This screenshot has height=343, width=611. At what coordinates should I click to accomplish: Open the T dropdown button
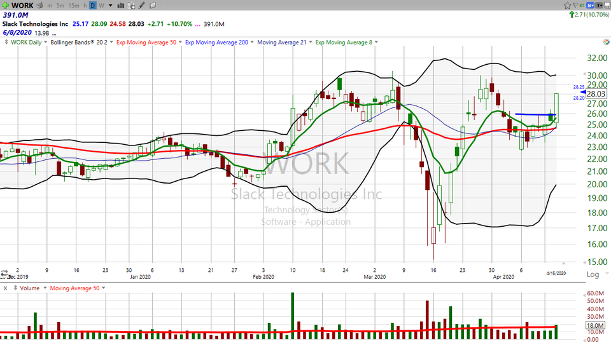(x=598, y=5)
